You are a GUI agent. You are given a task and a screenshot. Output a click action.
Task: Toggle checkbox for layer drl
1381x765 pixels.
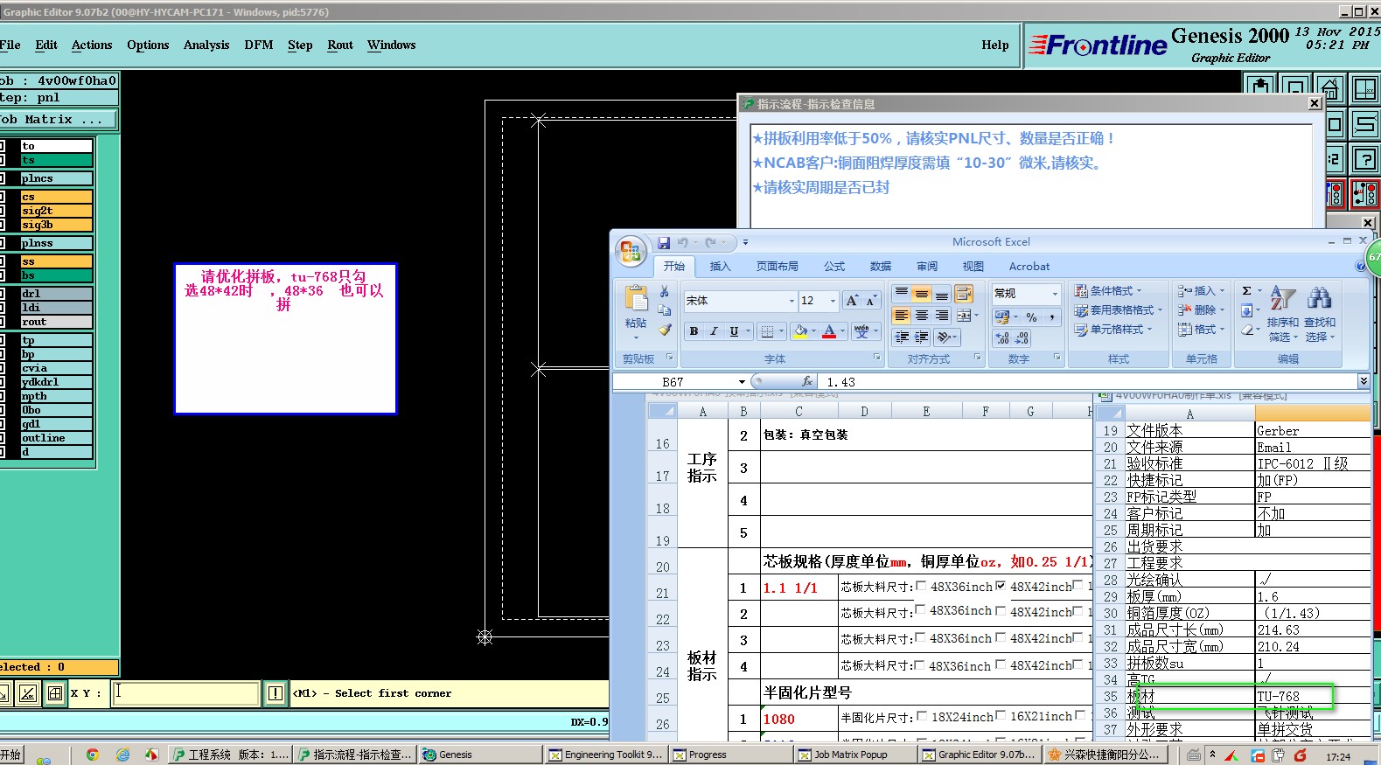coord(3,294)
